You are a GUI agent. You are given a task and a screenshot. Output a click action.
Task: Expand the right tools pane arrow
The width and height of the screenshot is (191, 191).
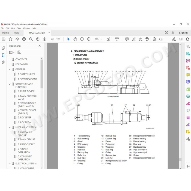tap(188, 166)
